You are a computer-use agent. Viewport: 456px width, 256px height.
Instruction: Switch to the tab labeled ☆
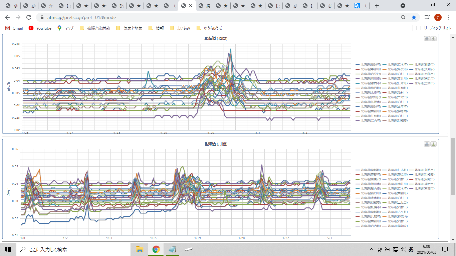click(x=47, y=6)
